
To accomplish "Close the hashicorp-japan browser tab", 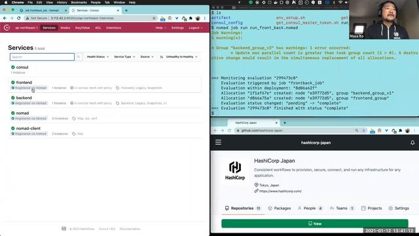I will point(276,123).
